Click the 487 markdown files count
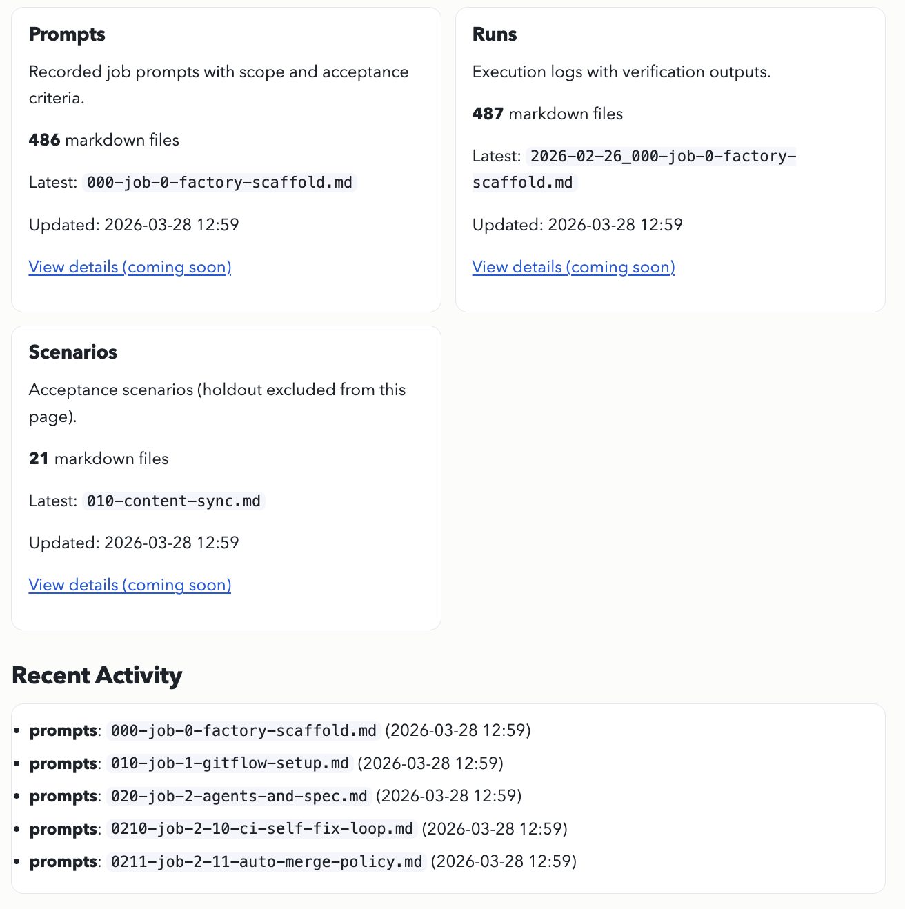The image size is (905, 909). click(547, 114)
